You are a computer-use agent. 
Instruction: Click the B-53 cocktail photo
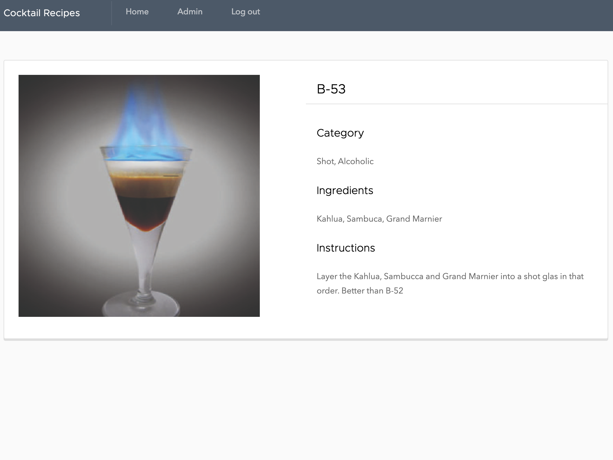click(139, 196)
